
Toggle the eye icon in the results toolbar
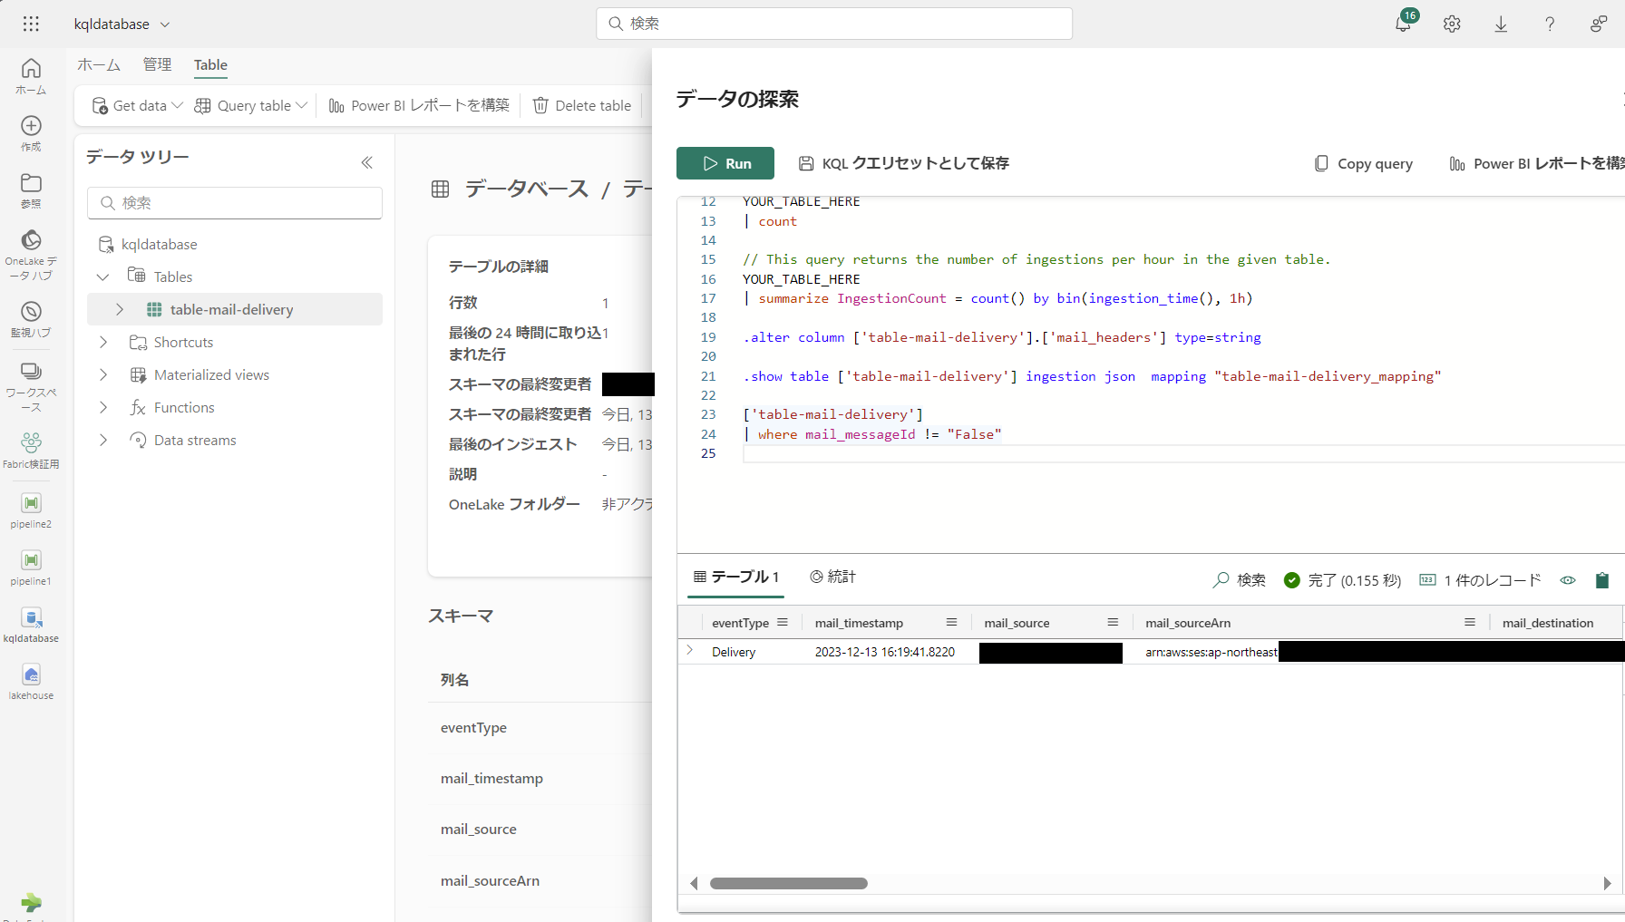1569,580
